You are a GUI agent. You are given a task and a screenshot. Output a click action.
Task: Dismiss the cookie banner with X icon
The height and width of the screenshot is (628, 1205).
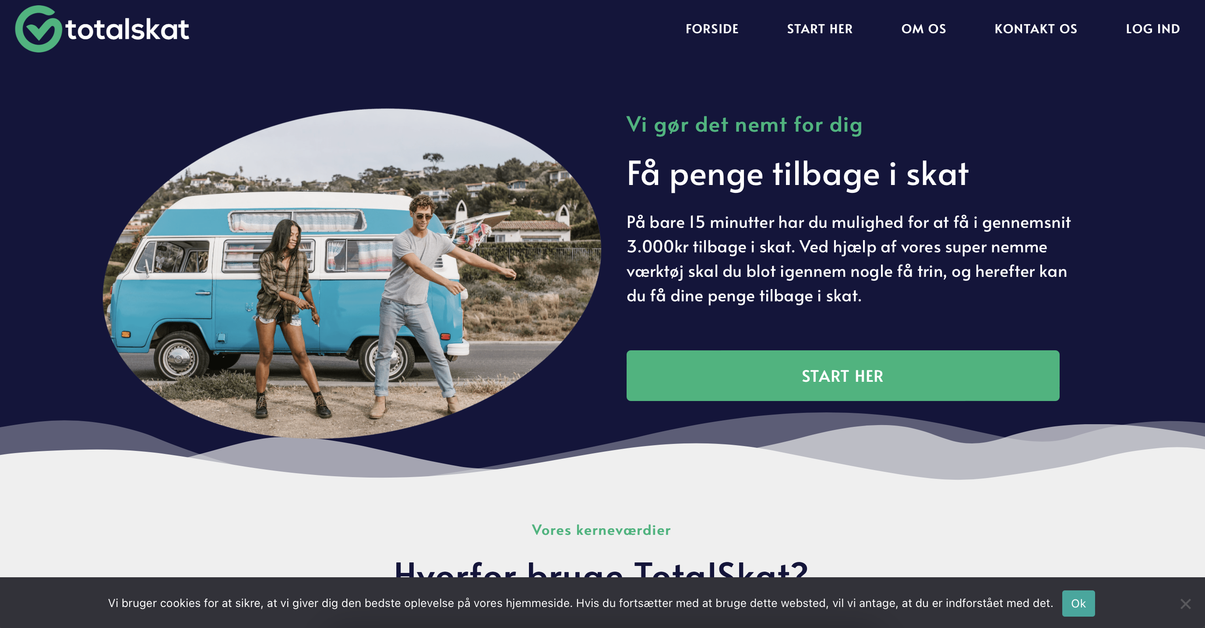point(1185,604)
